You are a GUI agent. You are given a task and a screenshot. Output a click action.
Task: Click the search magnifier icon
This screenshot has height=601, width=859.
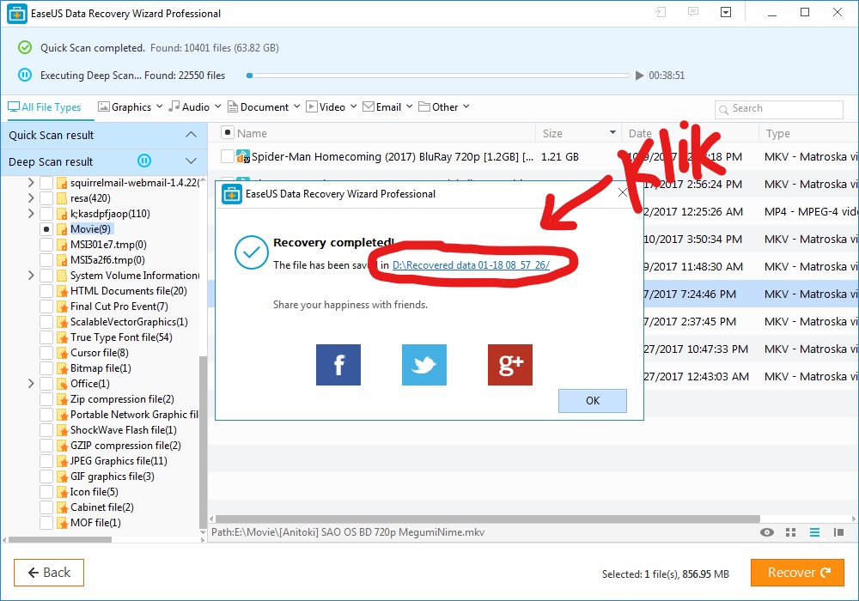(x=723, y=109)
